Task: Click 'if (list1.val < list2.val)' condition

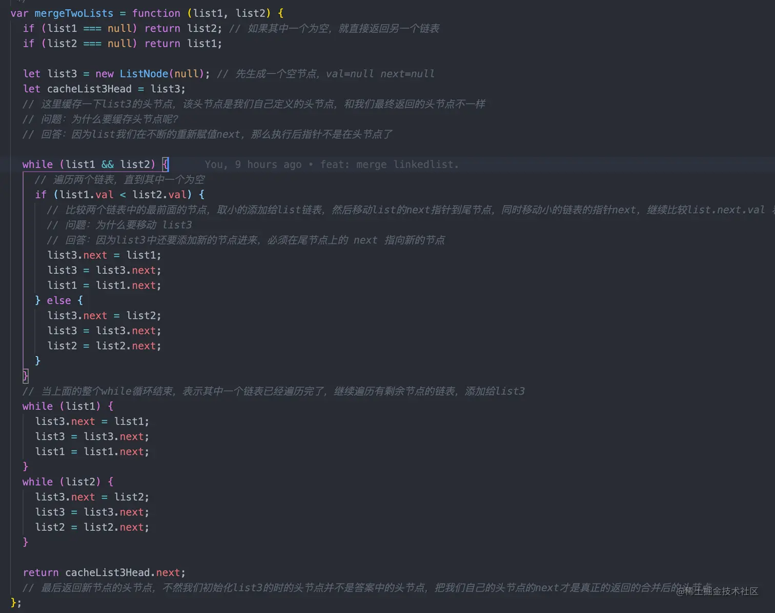Action: pyautogui.click(x=113, y=195)
